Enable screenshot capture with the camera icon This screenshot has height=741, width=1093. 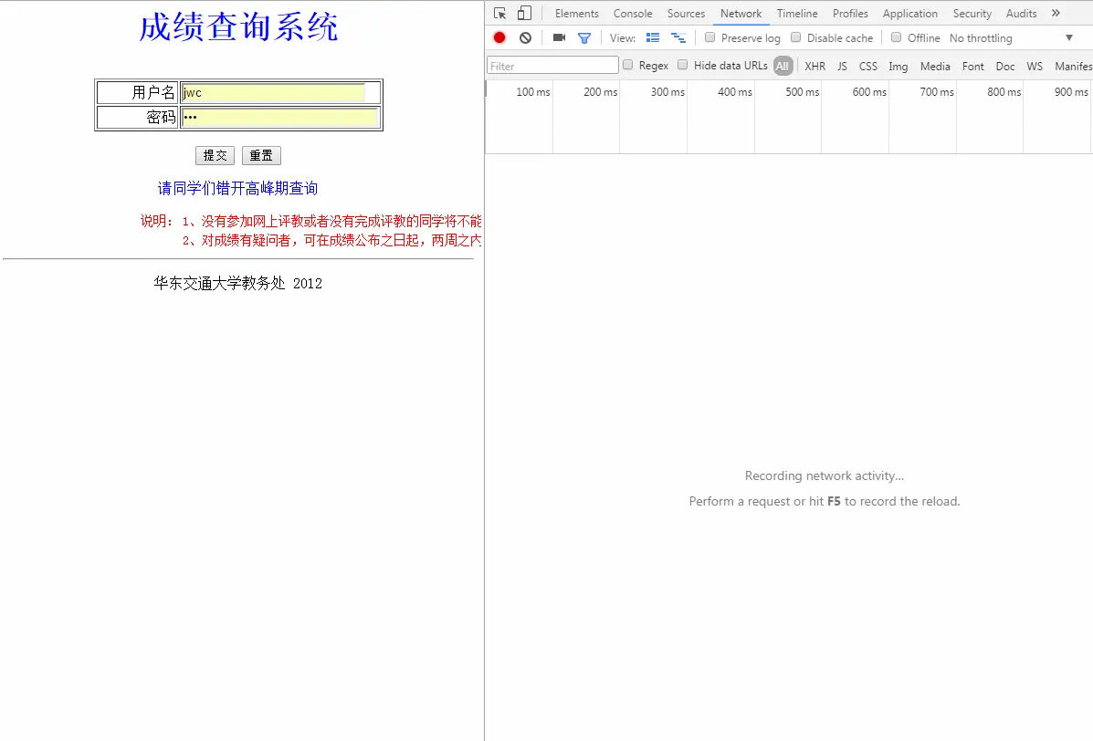559,37
